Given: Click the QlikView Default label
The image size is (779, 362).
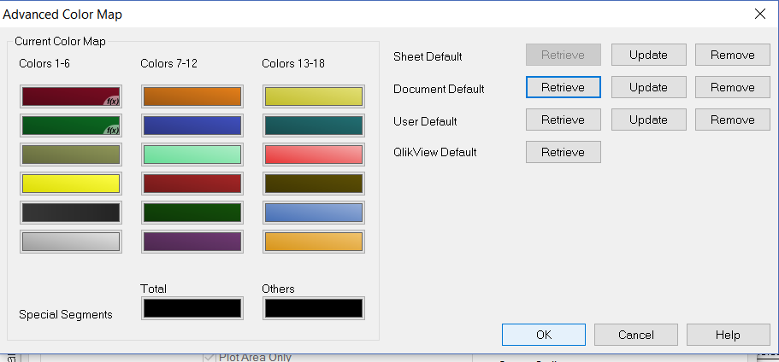Looking at the screenshot, I should 434,152.
